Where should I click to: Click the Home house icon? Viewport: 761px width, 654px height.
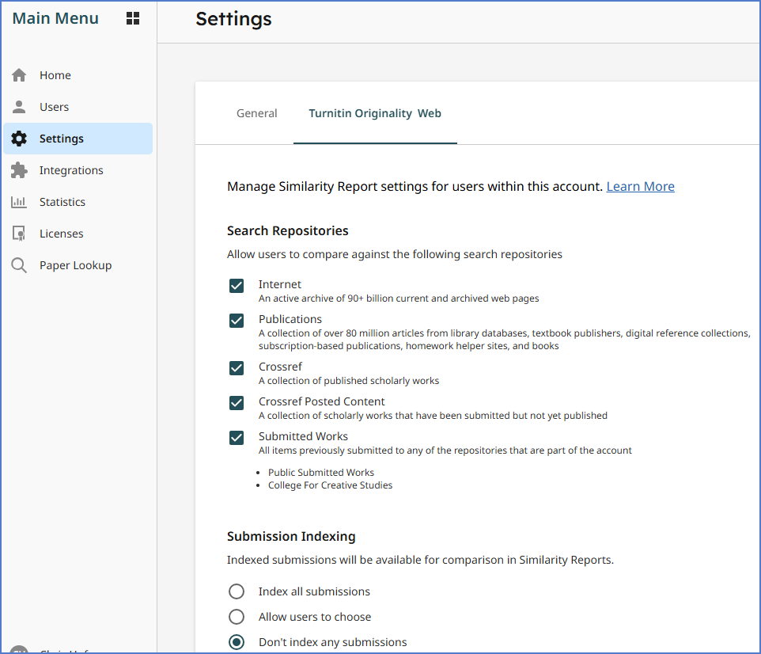19,75
